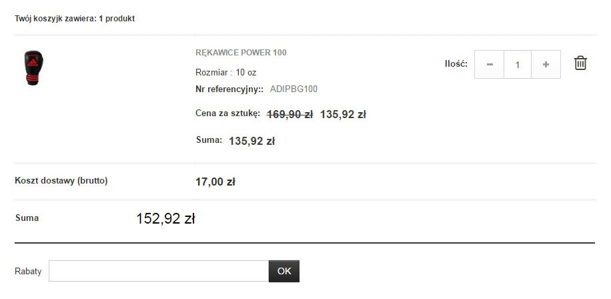This screenshot has height=299, width=611.
Task: Click the quantity input field
Action: click(x=518, y=65)
